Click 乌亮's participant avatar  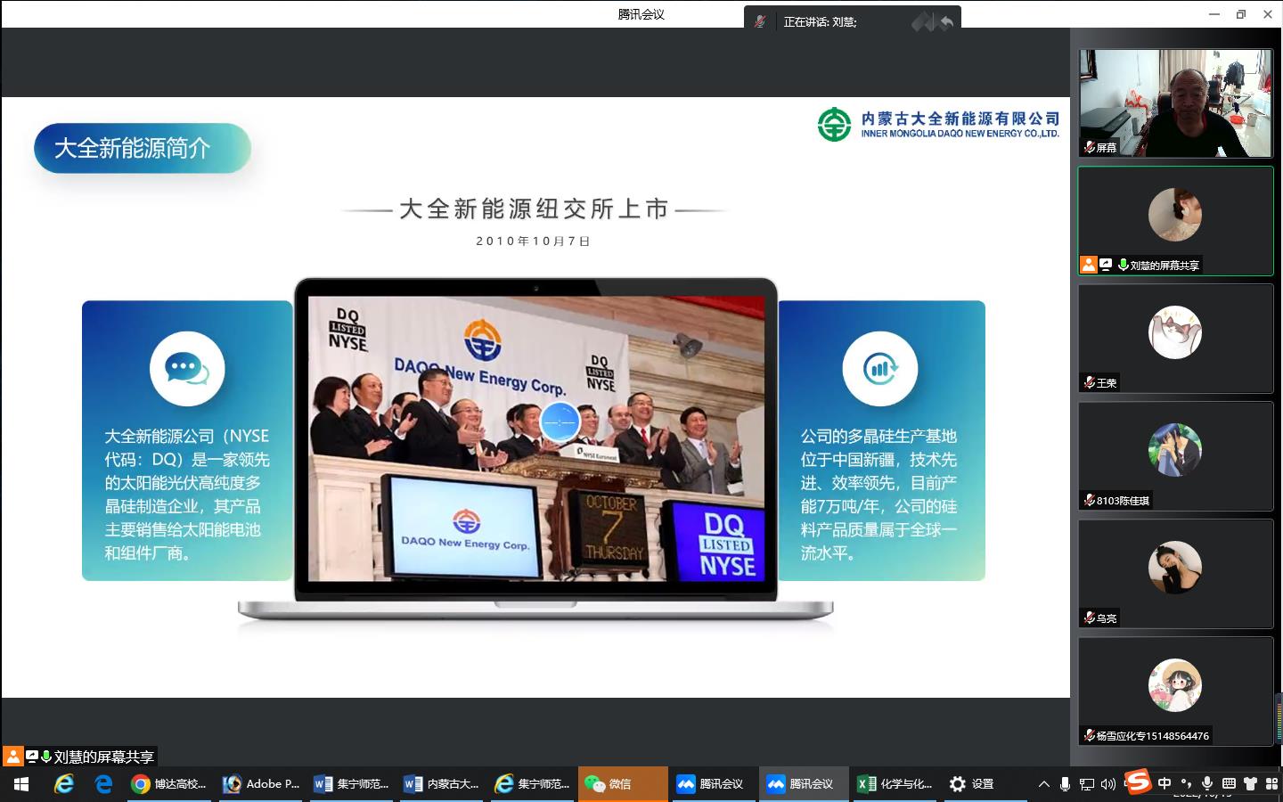click(x=1174, y=568)
